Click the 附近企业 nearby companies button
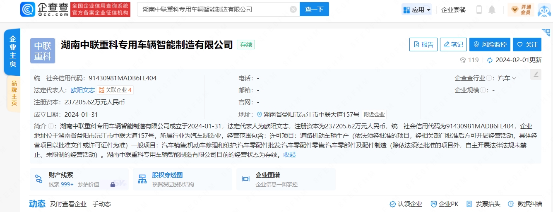This screenshot has width=553, height=212. (374, 115)
